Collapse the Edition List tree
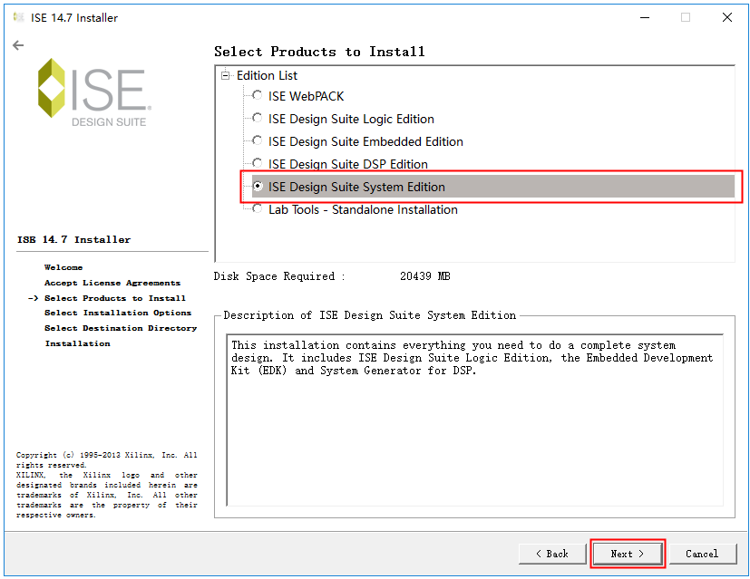The image size is (750, 579). pyautogui.click(x=226, y=75)
